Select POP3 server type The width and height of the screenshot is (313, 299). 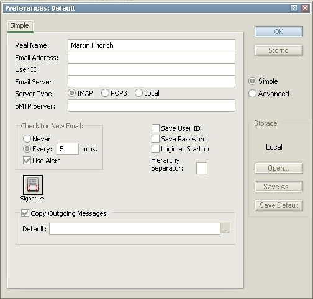[x=105, y=93]
